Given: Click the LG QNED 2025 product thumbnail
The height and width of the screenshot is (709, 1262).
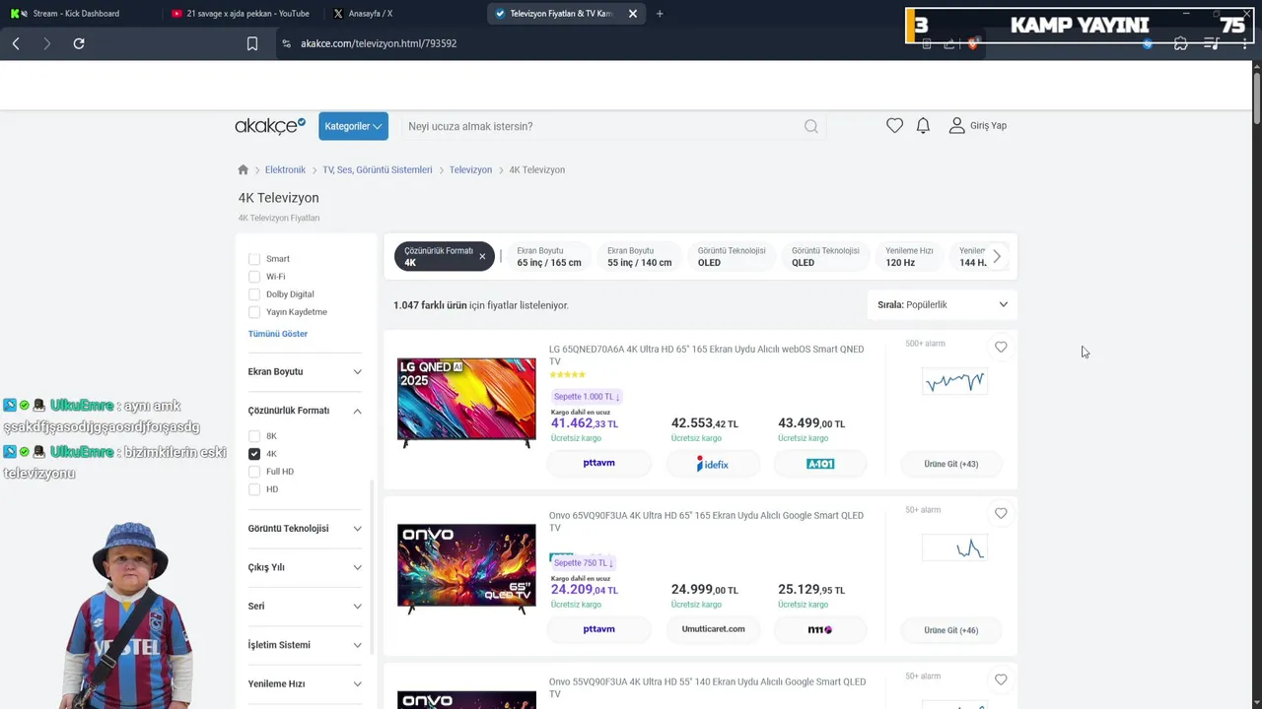Looking at the screenshot, I should (466, 402).
